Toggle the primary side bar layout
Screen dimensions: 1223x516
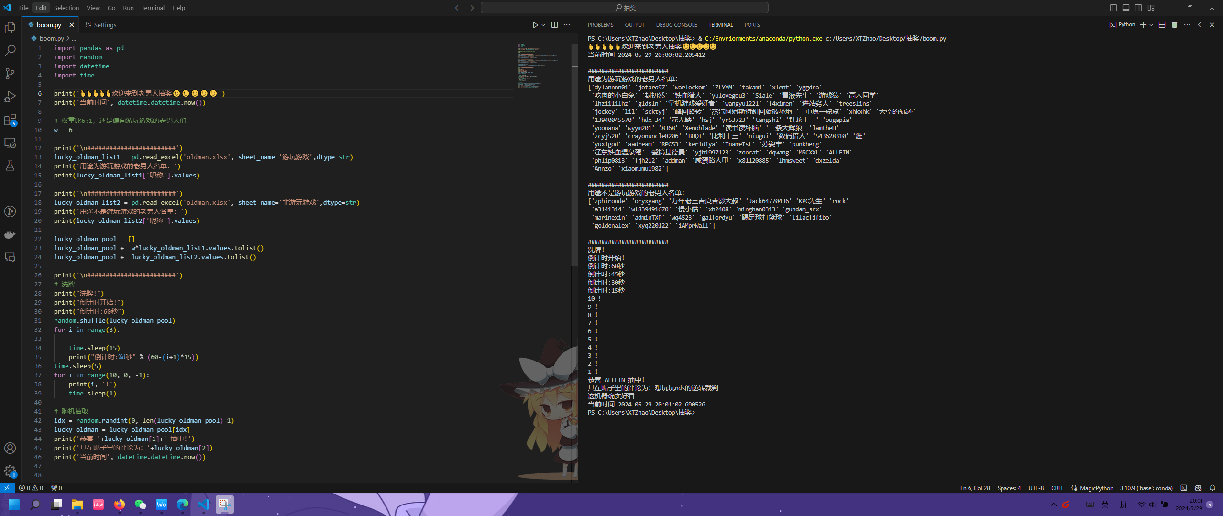1113,8
